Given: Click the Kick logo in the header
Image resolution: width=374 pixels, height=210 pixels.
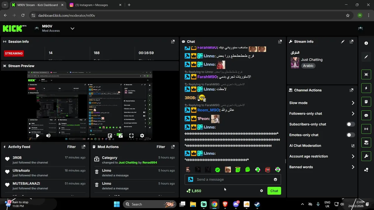Looking at the screenshot, I should point(14,28).
